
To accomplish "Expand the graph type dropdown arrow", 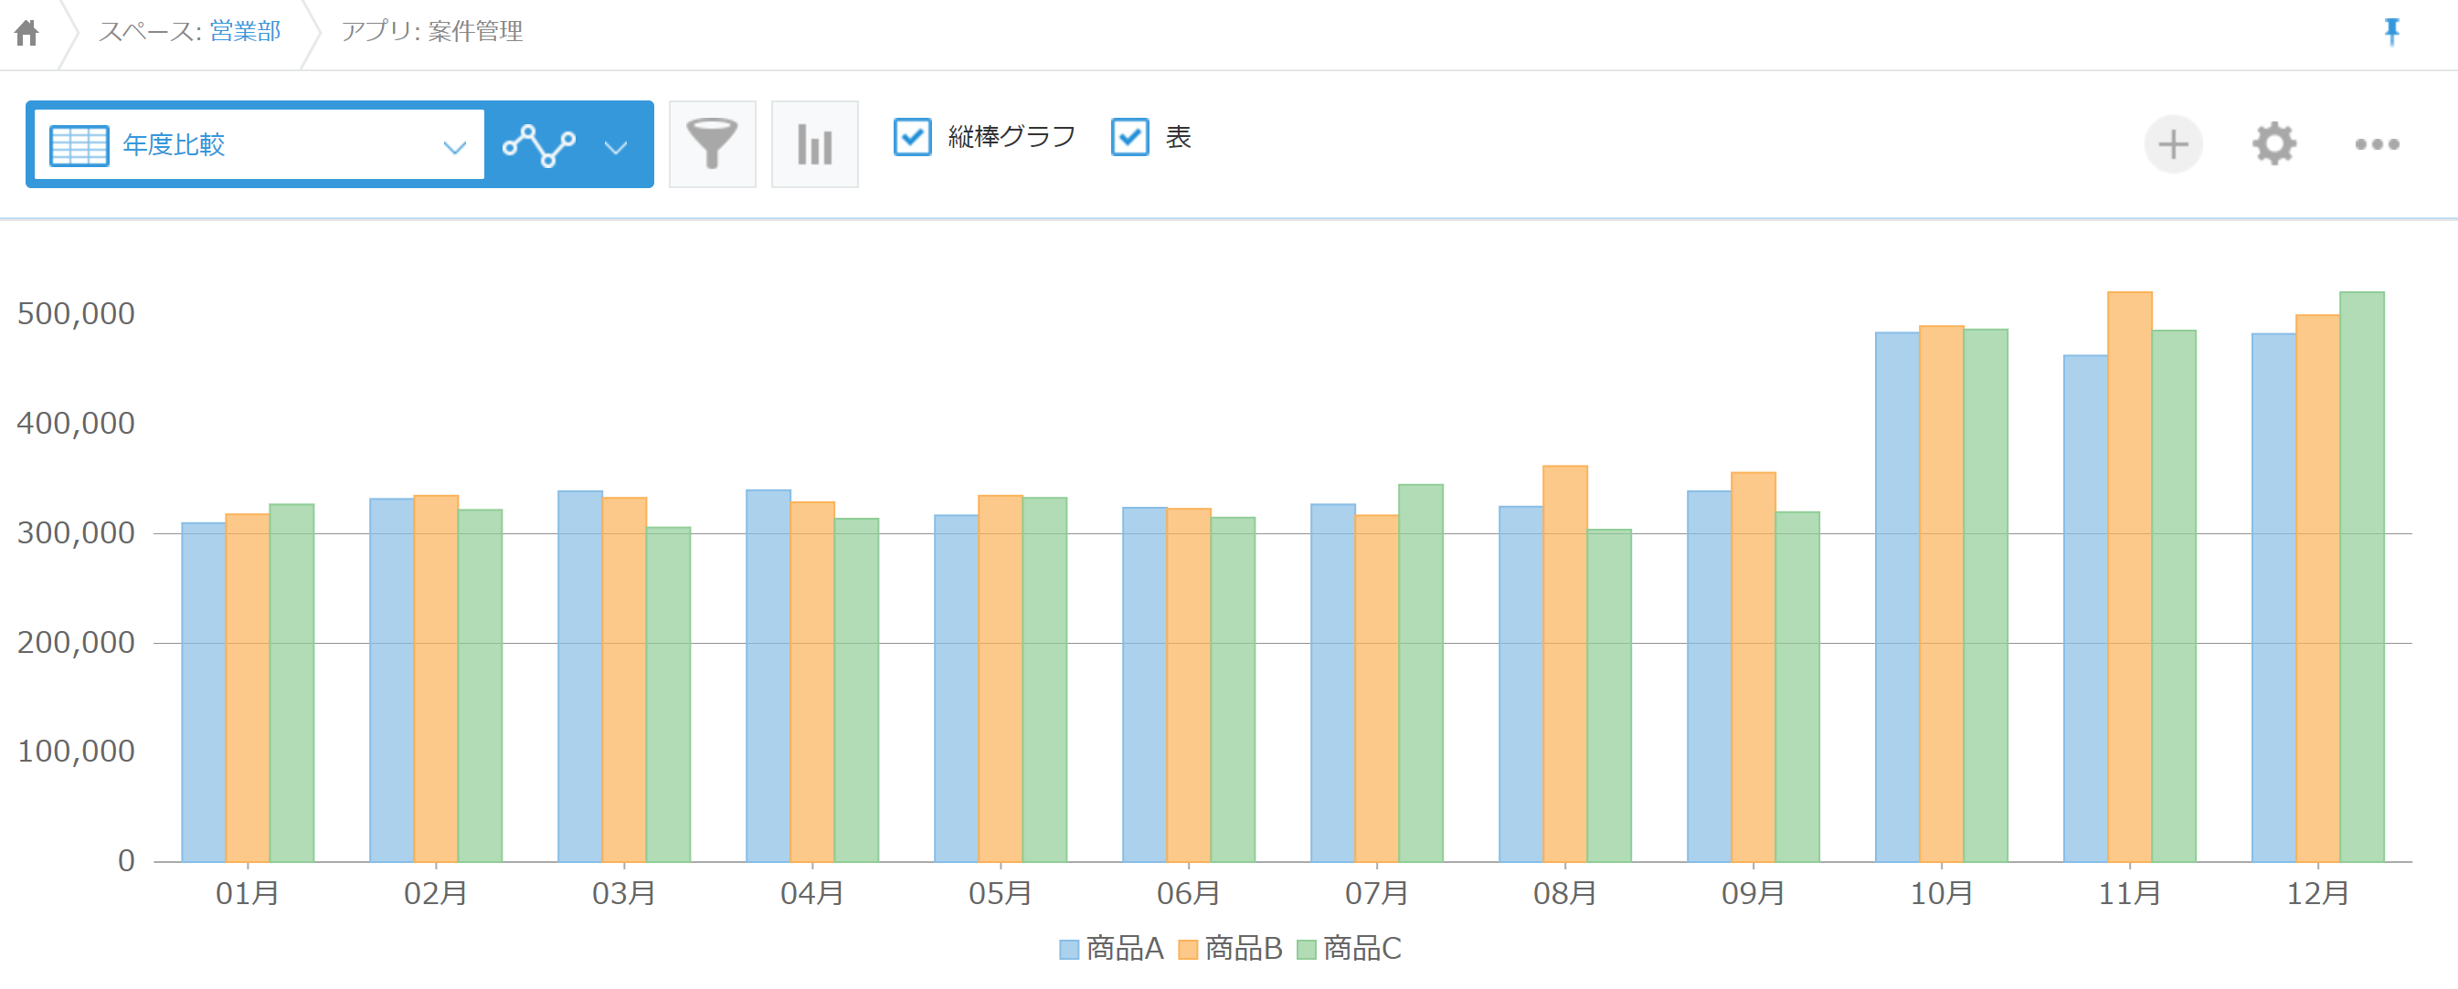I will pos(617,147).
